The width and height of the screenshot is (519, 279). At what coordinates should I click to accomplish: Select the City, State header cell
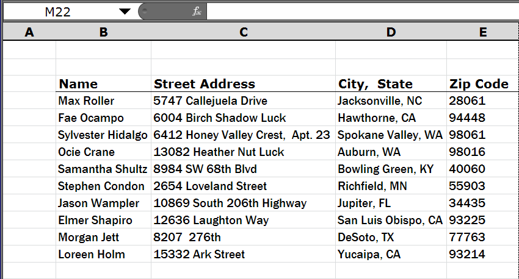pyautogui.click(x=391, y=84)
